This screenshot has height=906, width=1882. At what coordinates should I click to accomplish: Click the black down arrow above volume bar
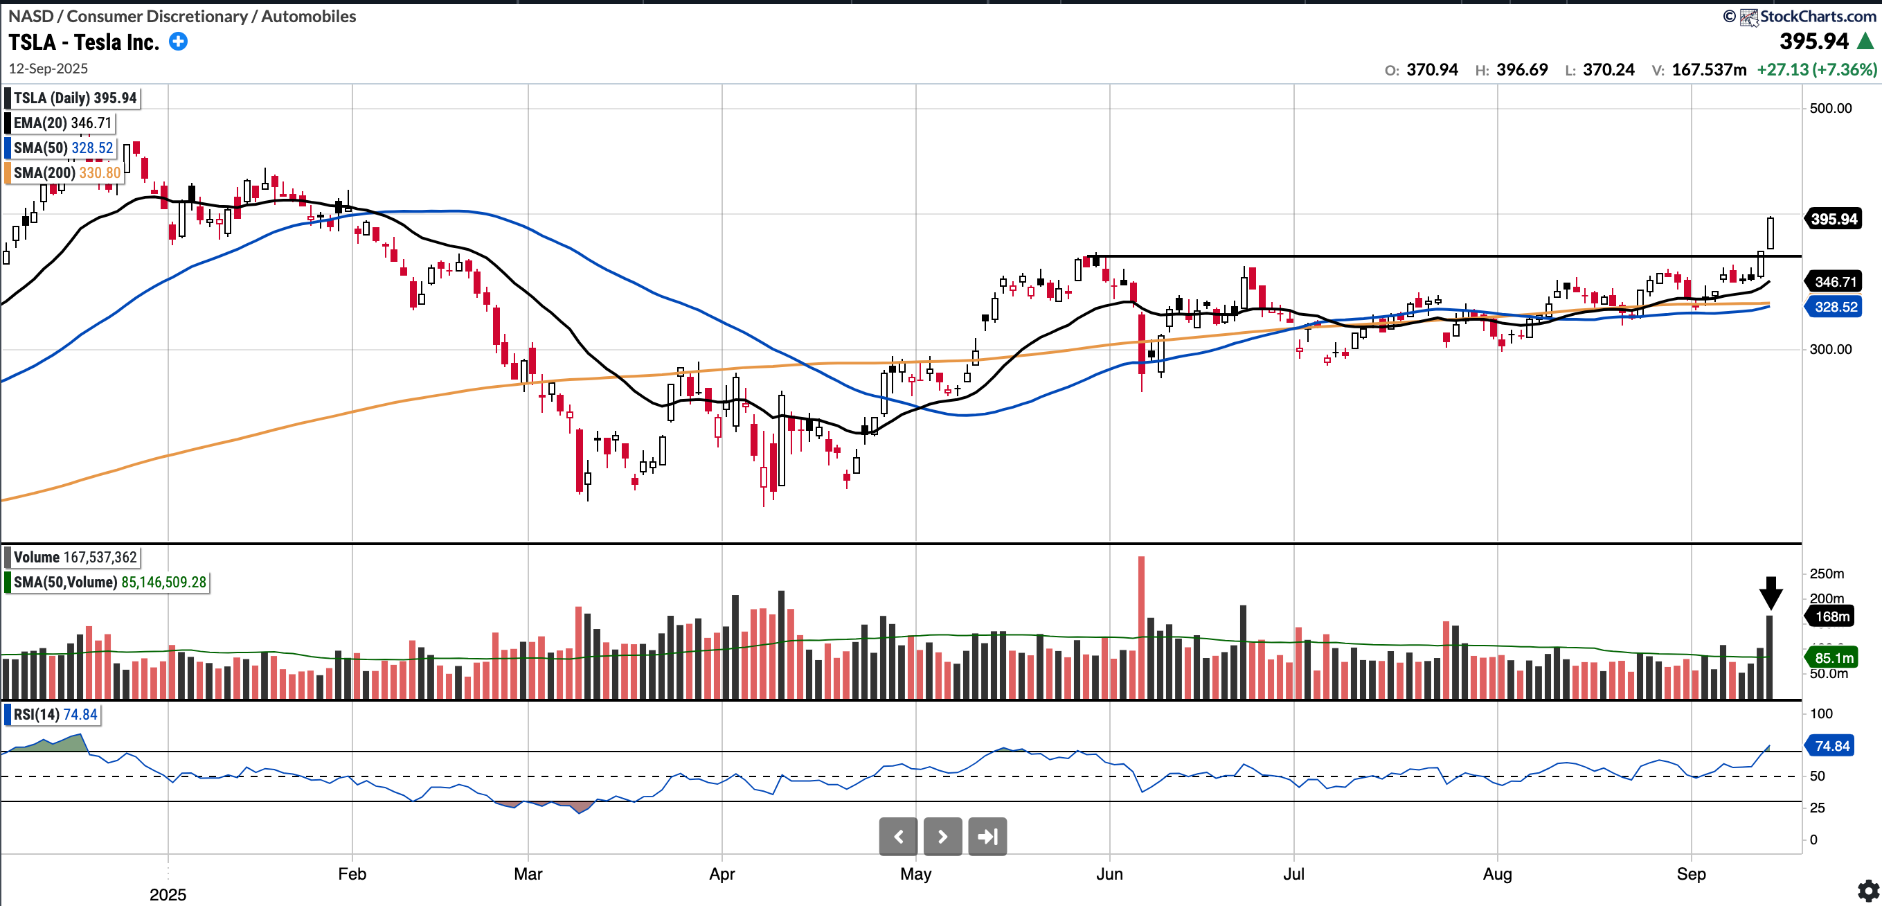click(1771, 592)
